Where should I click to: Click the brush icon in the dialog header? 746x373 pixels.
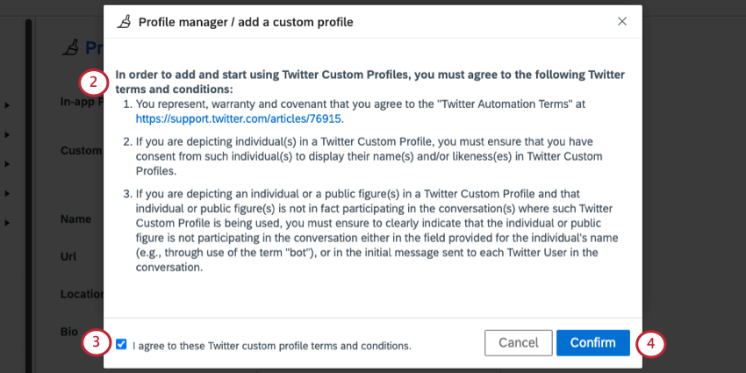pyautogui.click(x=123, y=21)
